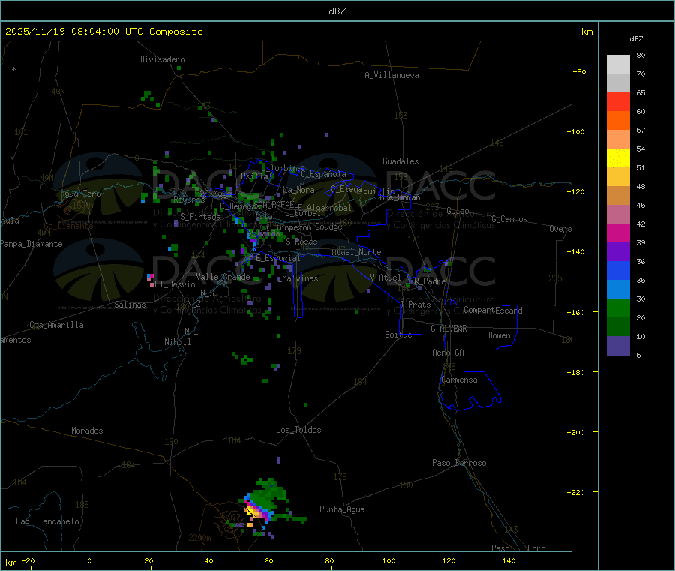
Task: Select the purple 39 dBZ legend swatch
Action: tap(618, 252)
